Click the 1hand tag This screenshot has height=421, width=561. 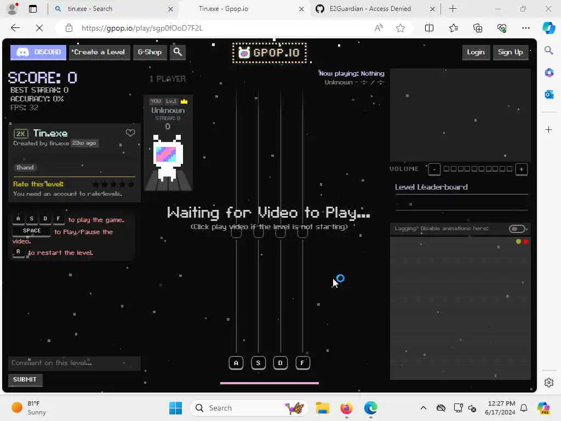coord(25,168)
